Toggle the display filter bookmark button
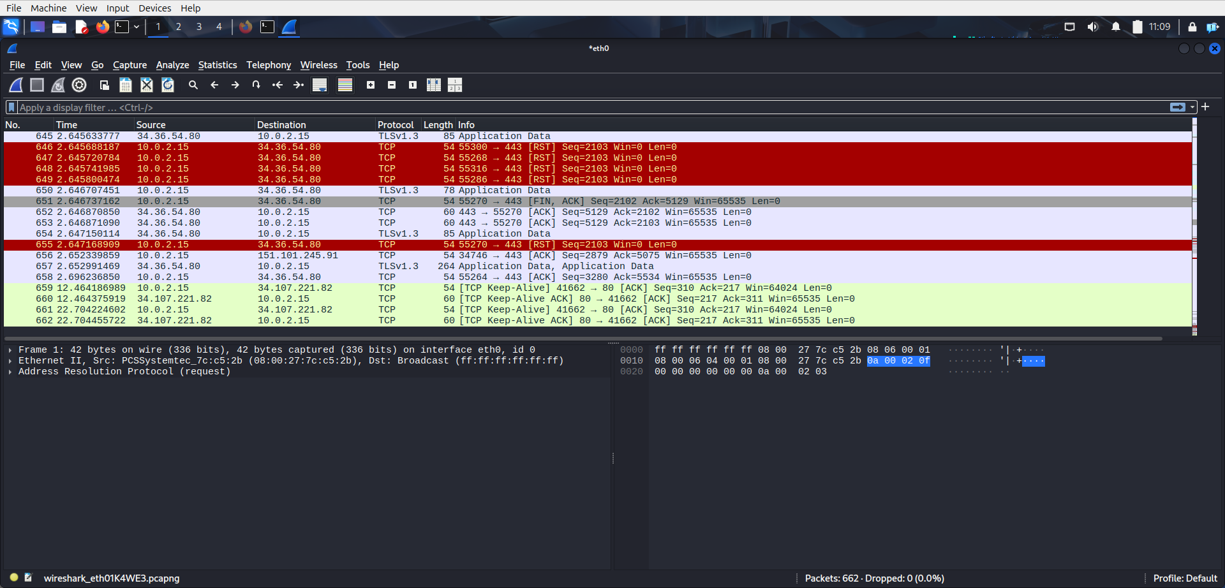 (11, 107)
